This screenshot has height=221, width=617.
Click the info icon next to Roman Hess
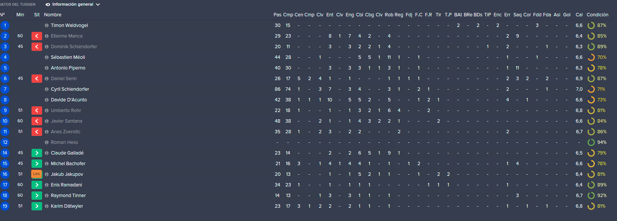click(x=47, y=142)
